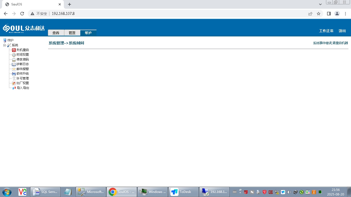Open a new browser tab

click(x=69, y=4)
